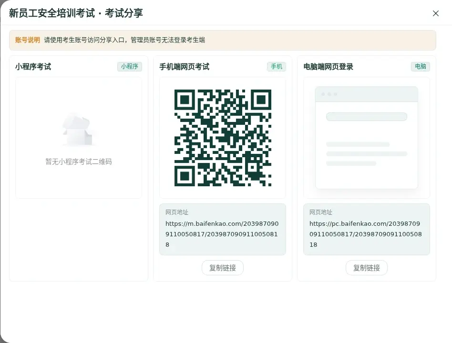Click the 小程序 tag badge
452x343 pixels.
tap(129, 67)
